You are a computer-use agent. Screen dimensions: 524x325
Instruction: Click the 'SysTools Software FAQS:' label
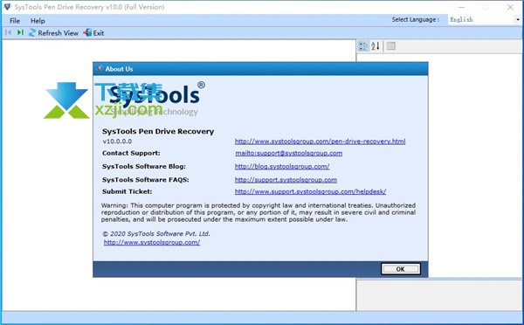pyautogui.click(x=145, y=180)
